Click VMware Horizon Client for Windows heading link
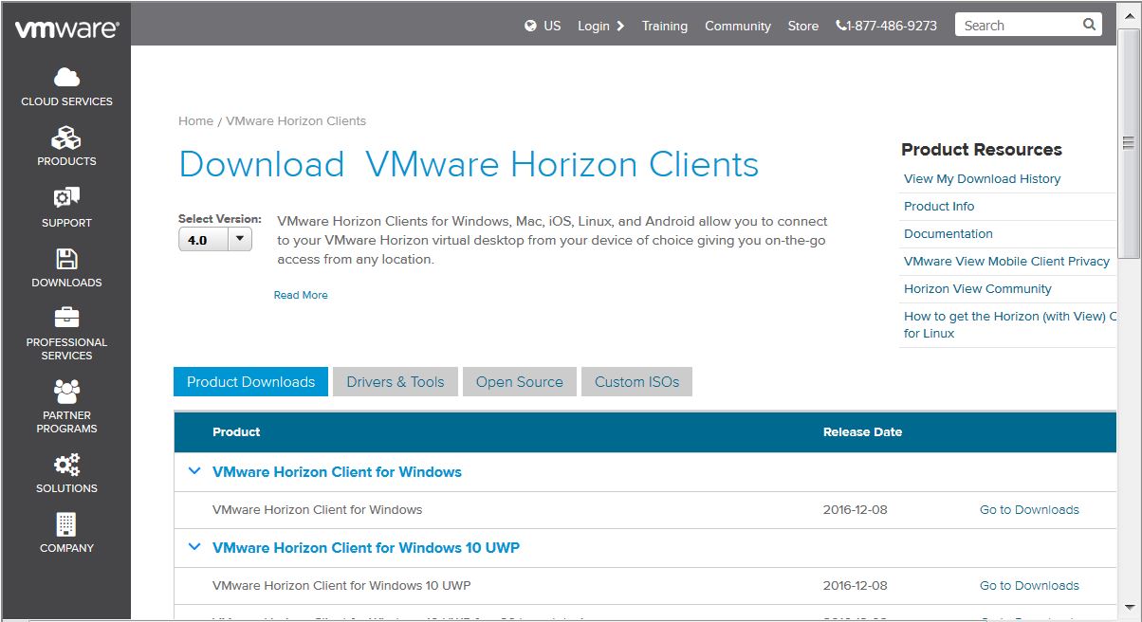 point(337,471)
